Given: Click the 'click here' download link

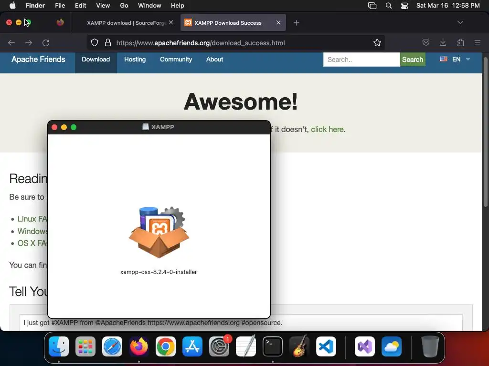Looking at the screenshot, I should pos(327,129).
